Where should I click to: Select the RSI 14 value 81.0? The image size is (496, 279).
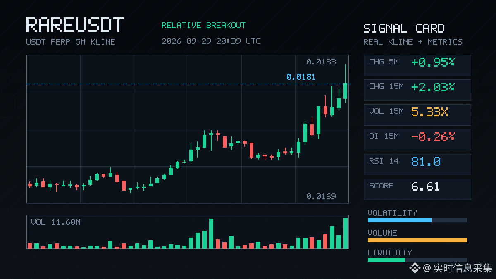pyautogui.click(x=426, y=161)
